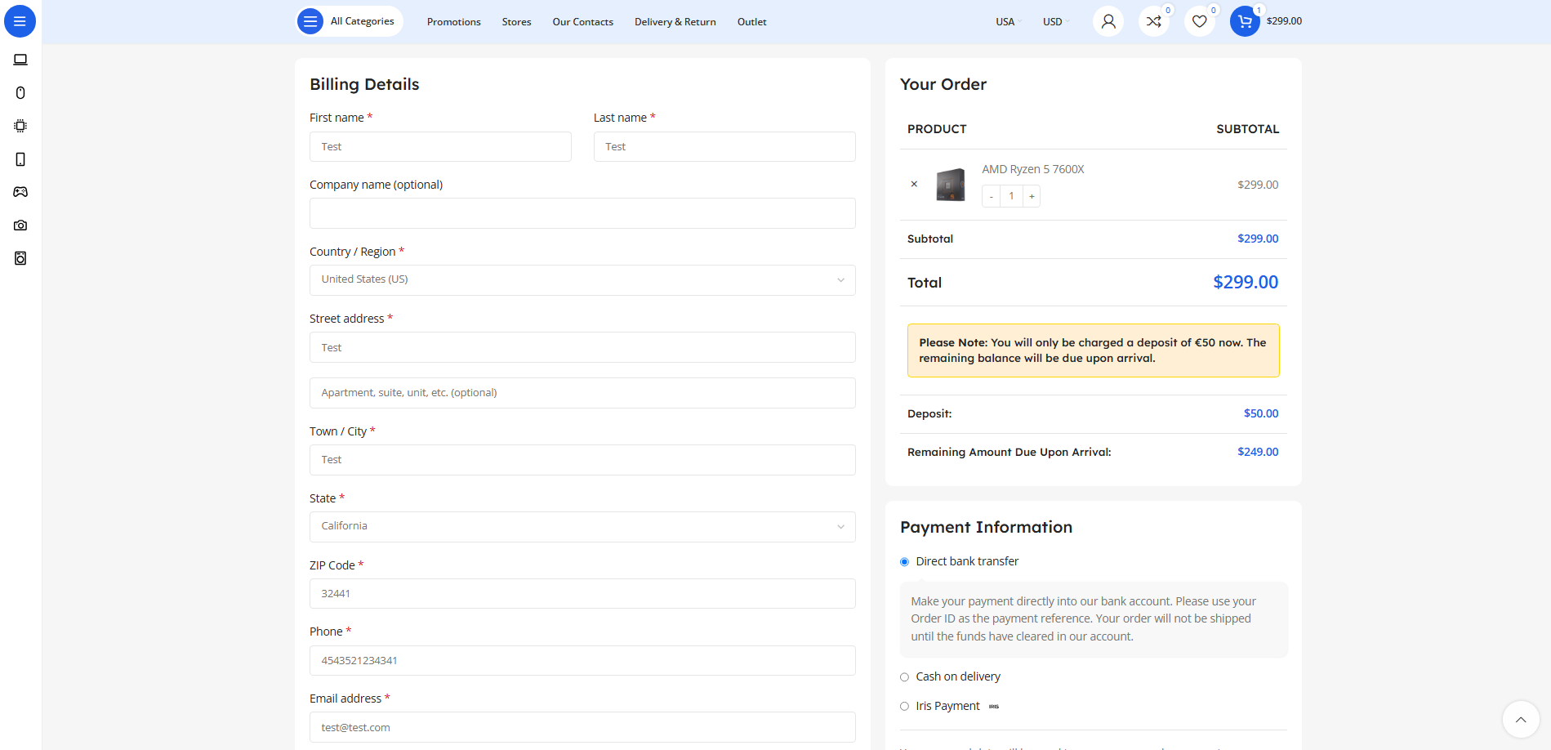Click the Company name input field
Screen dimensions: 1551x750
[582, 213]
